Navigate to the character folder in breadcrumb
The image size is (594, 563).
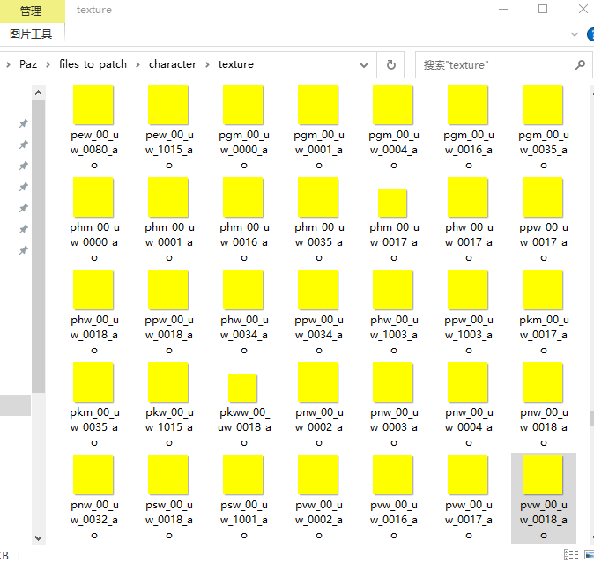pos(173,64)
